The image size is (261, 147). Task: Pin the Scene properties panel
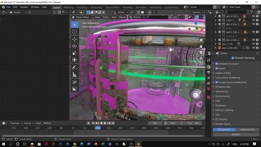coord(257,53)
